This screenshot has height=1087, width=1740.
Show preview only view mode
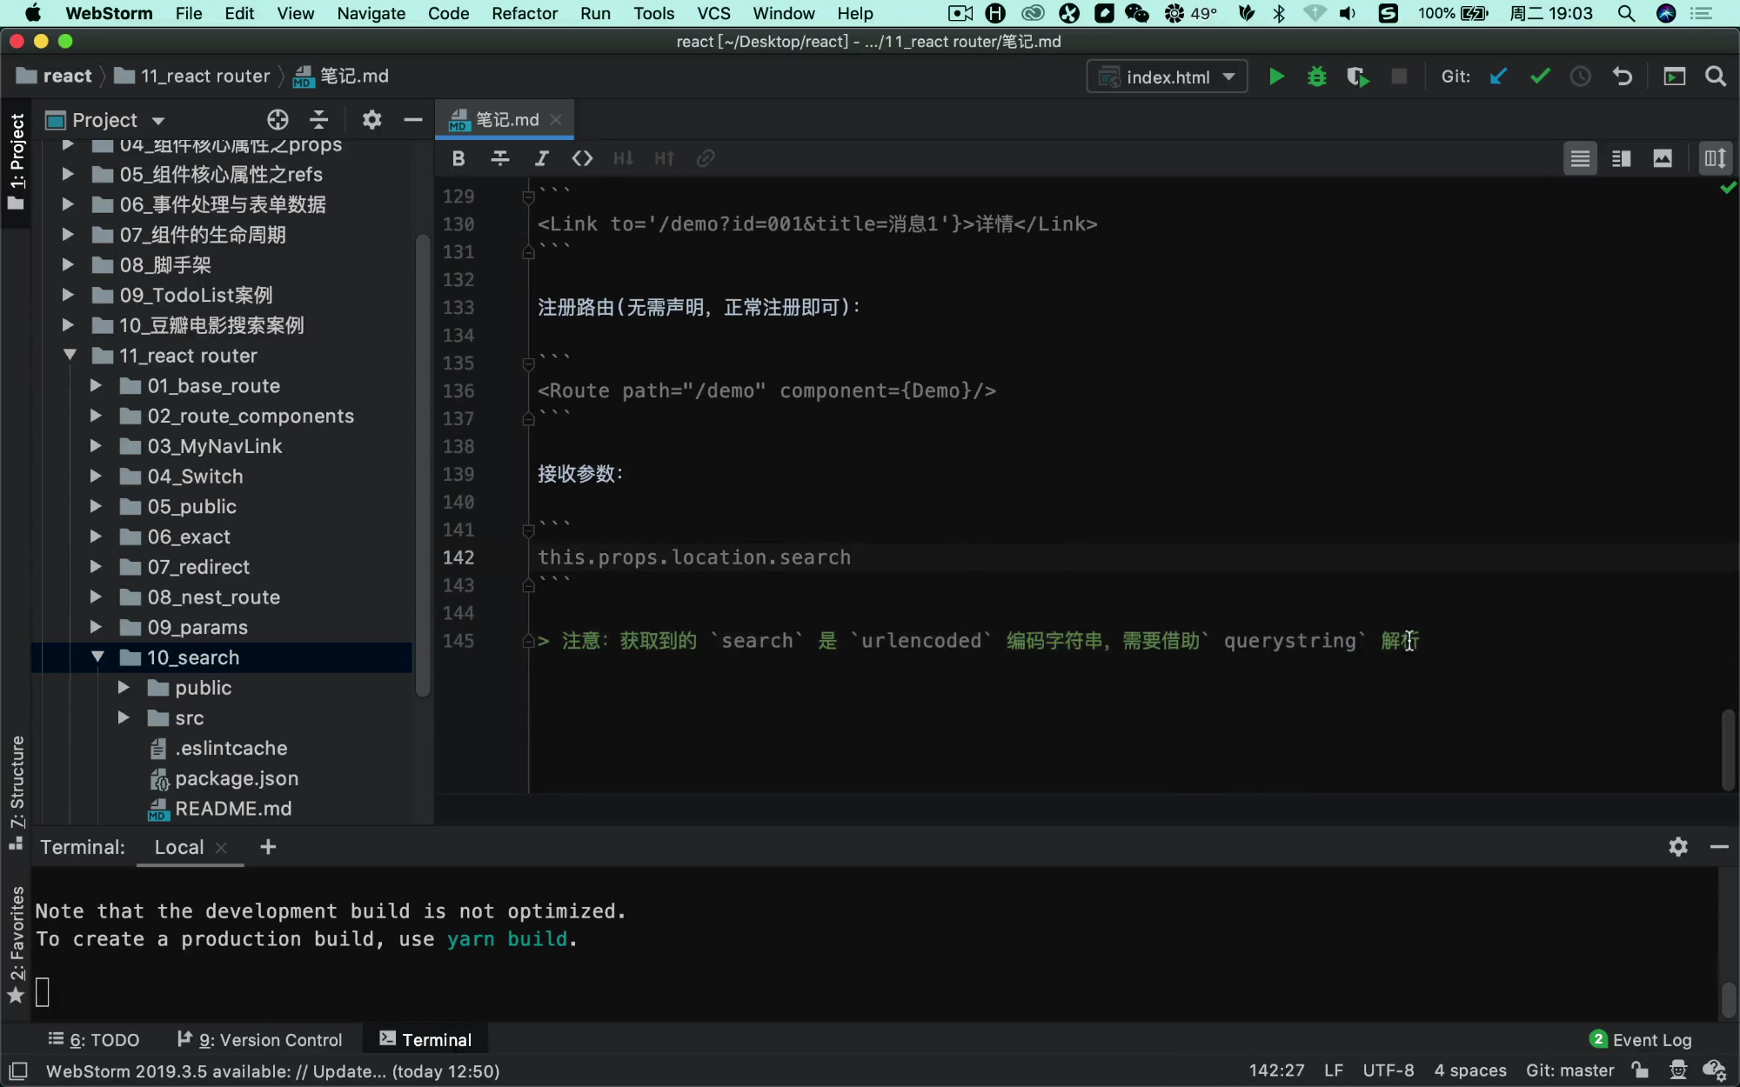(x=1663, y=158)
